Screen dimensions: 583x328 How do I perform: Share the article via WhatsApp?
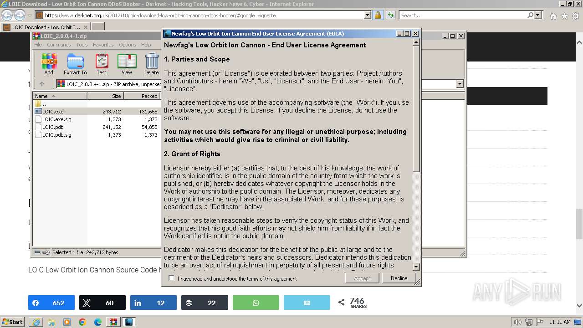[x=256, y=302]
